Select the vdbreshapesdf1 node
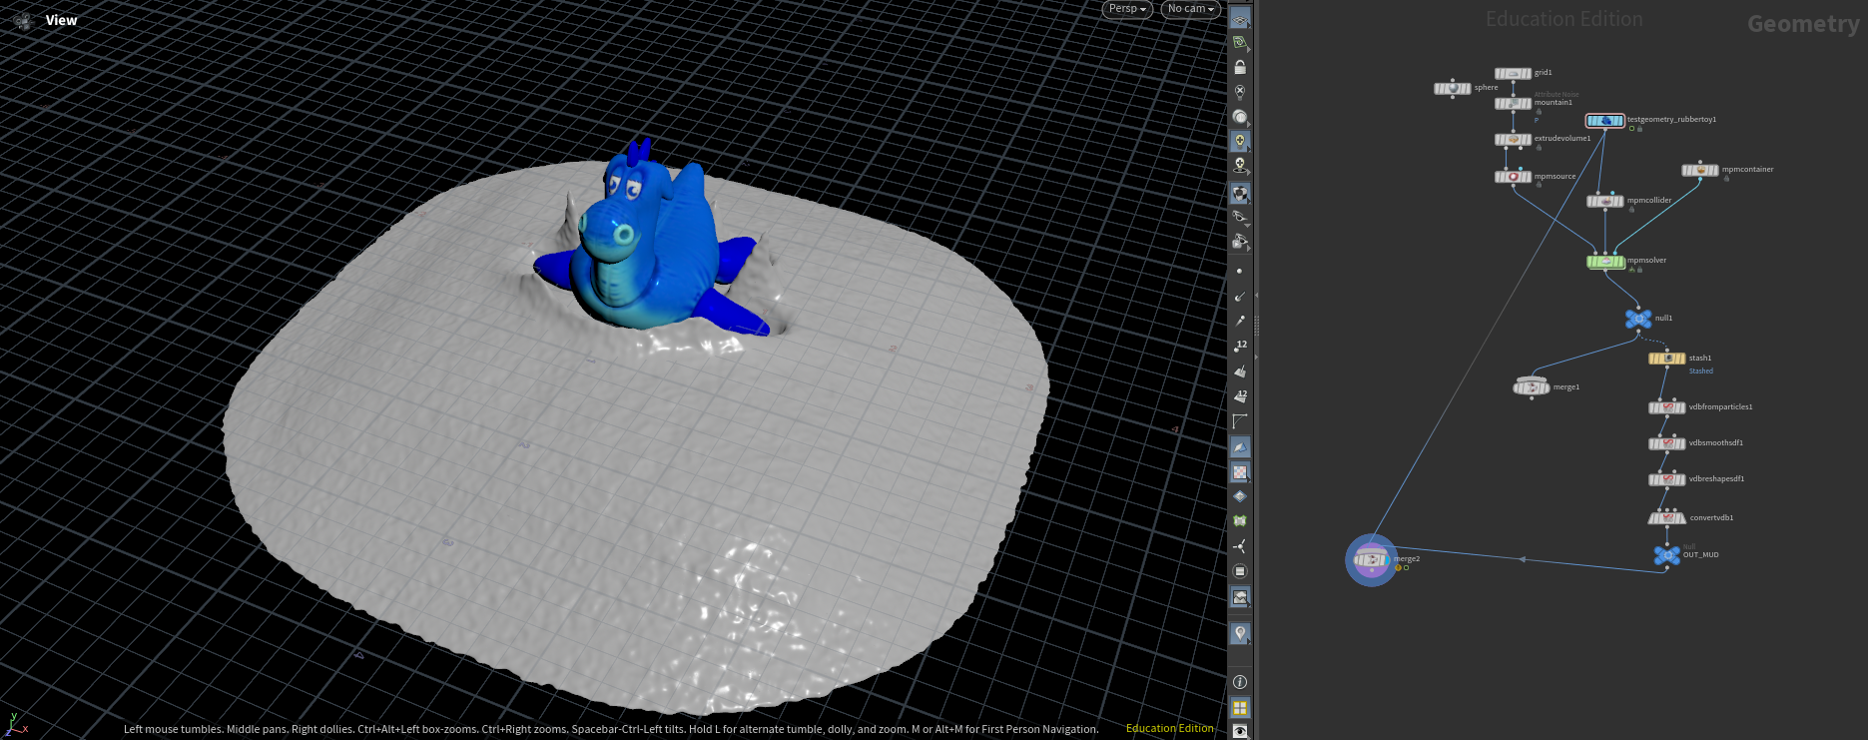The height and width of the screenshot is (740, 1868). [x=1666, y=479]
